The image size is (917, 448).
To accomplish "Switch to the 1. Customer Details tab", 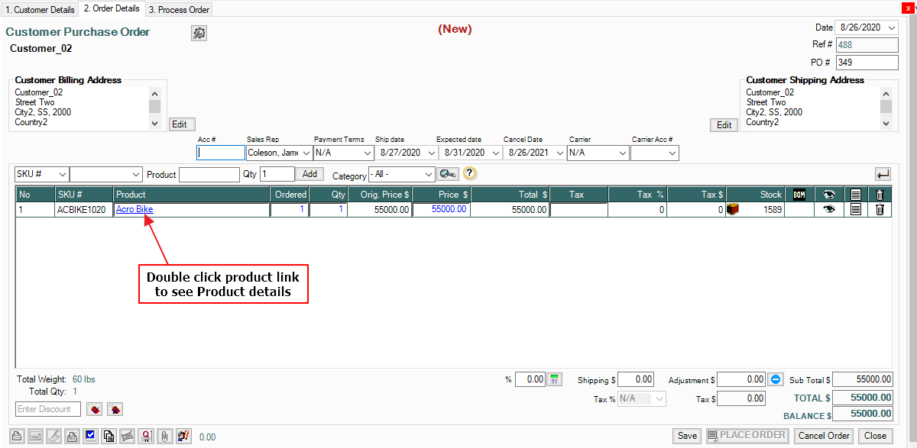I will pos(41,10).
